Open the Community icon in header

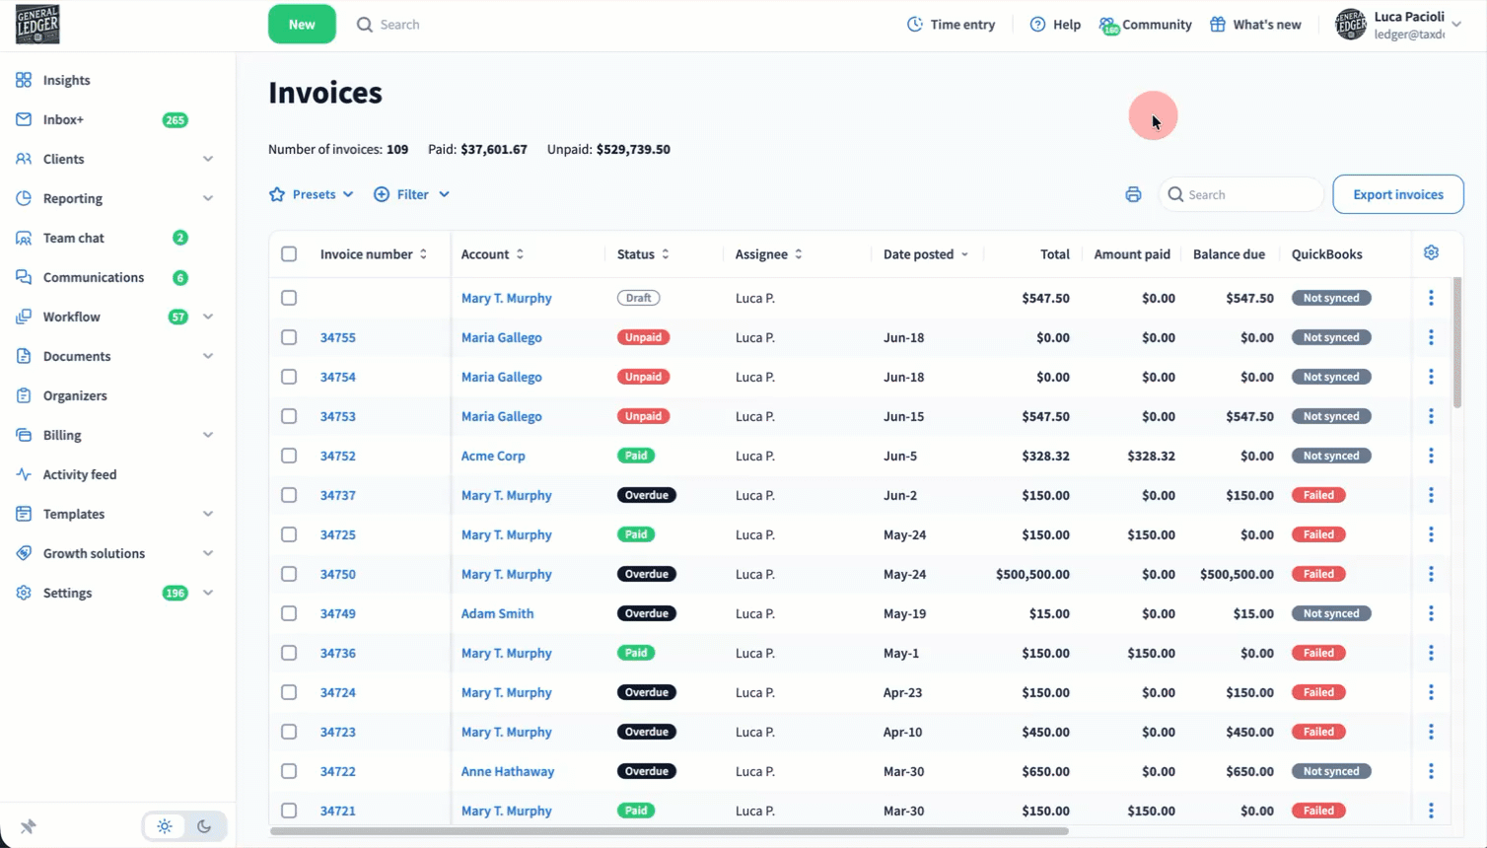[1108, 25]
